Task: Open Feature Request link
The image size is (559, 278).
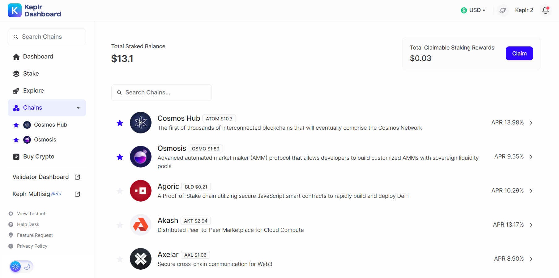Action: pyautogui.click(x=35, y=235)
